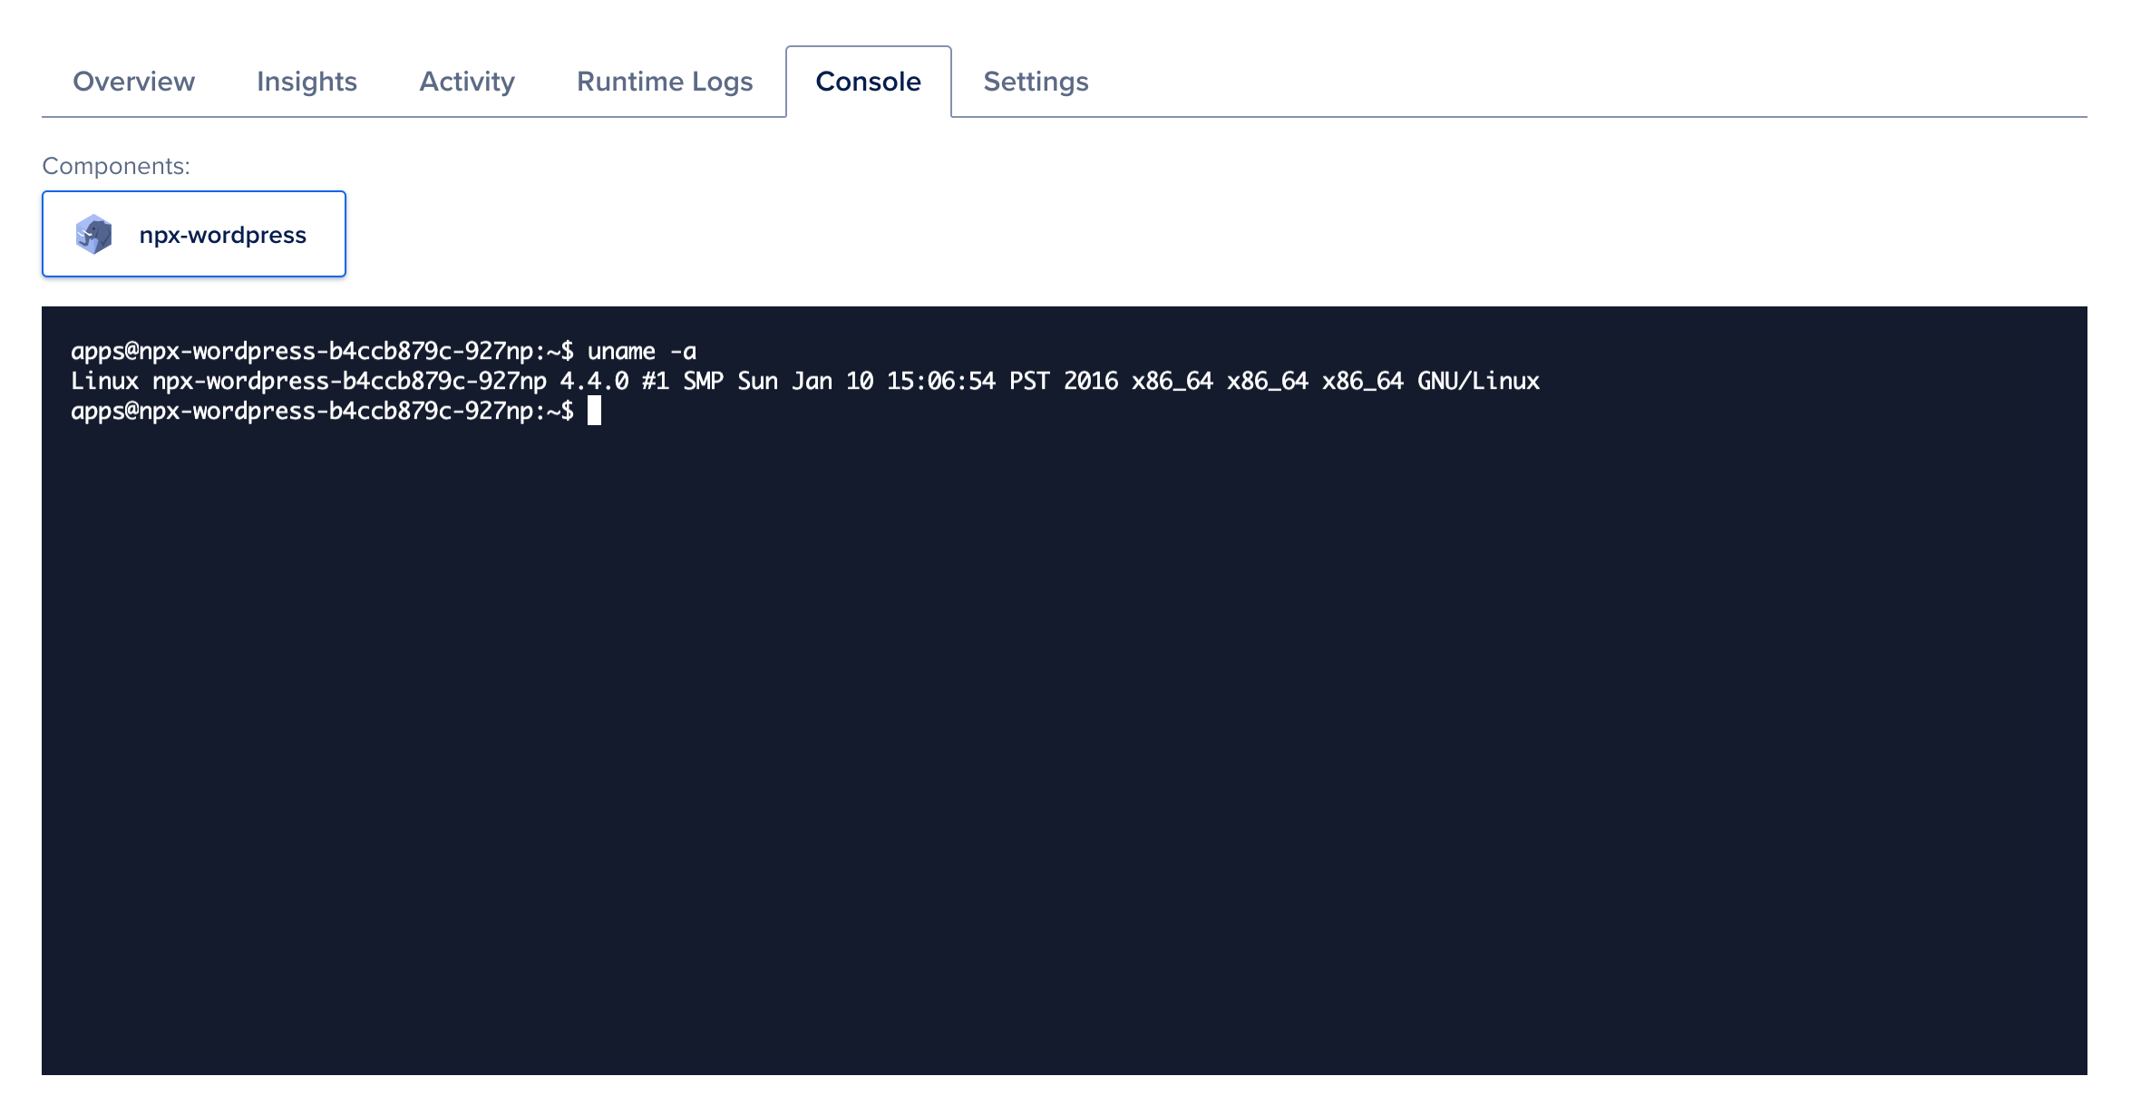Go to the Activity tab
The image size is (2131, 1115).
tap(466, 82)
